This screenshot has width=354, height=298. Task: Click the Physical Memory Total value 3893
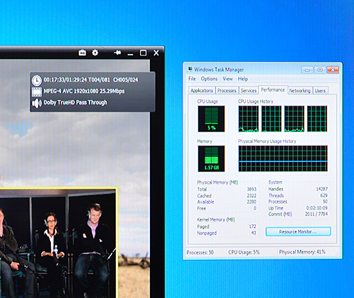252,189
